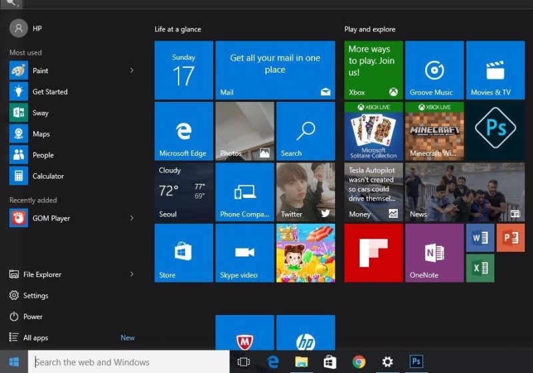Open GOM Player under Recently added

coord(72,218)
